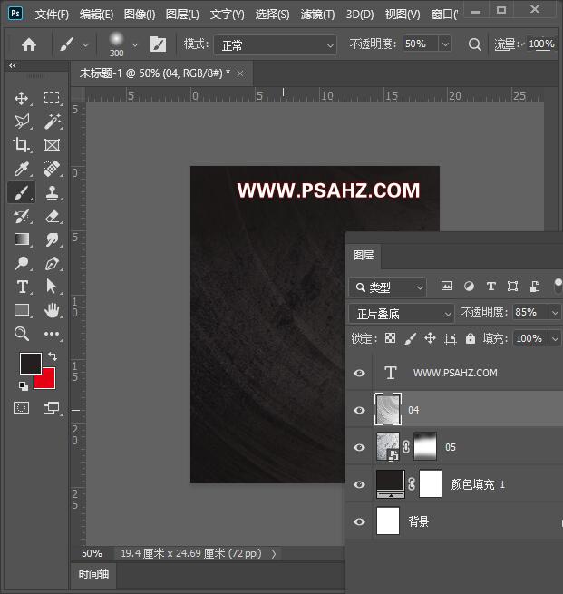
Task: Select the Pen tool
Action: point(52,263)
